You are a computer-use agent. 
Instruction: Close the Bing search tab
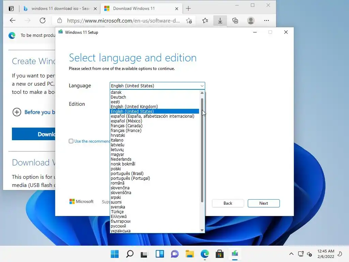coord(95,9)
